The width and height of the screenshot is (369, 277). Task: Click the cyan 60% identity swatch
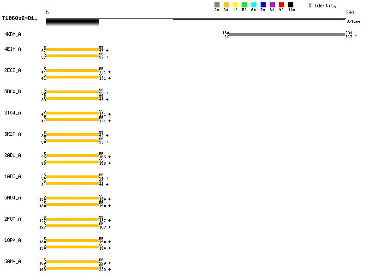[254, 5]
